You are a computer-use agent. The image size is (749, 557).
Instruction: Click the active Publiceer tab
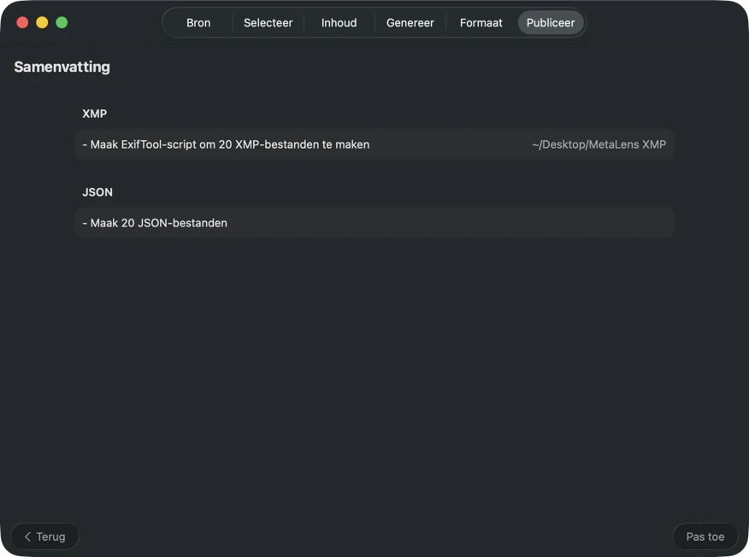coord(550,22)
